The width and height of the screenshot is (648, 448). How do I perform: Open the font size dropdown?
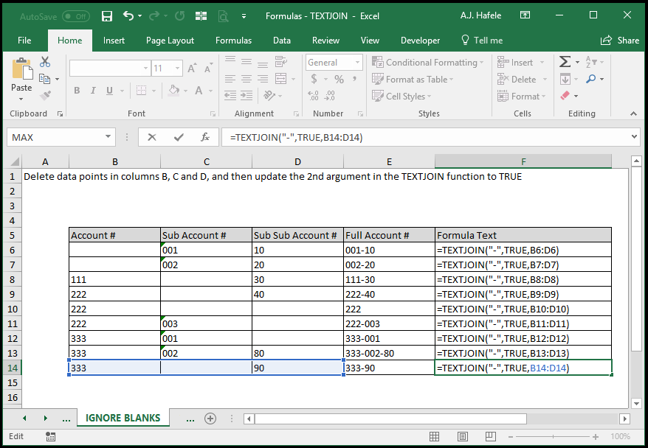(x=177, y=68)
